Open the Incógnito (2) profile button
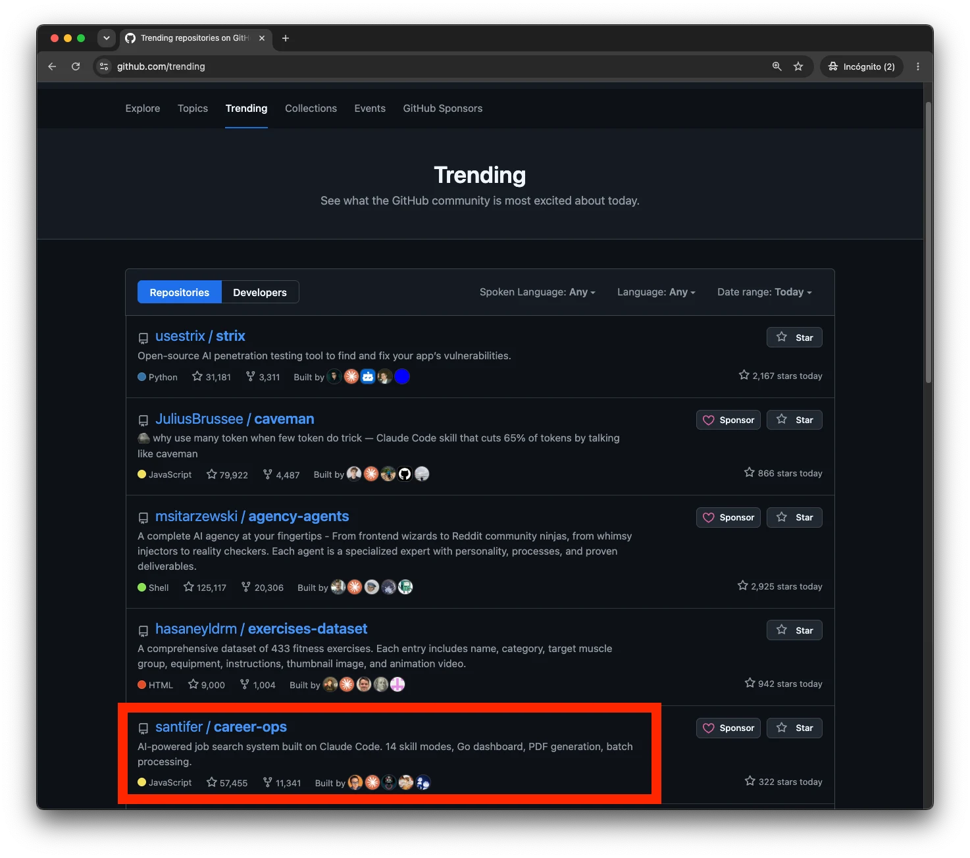Screen dimensions: 970x858 tap(861, 66)
